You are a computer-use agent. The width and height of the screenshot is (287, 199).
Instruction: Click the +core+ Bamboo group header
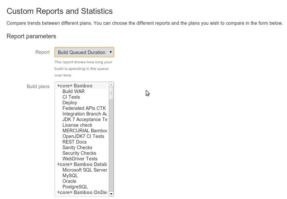(x=82, y=86)
